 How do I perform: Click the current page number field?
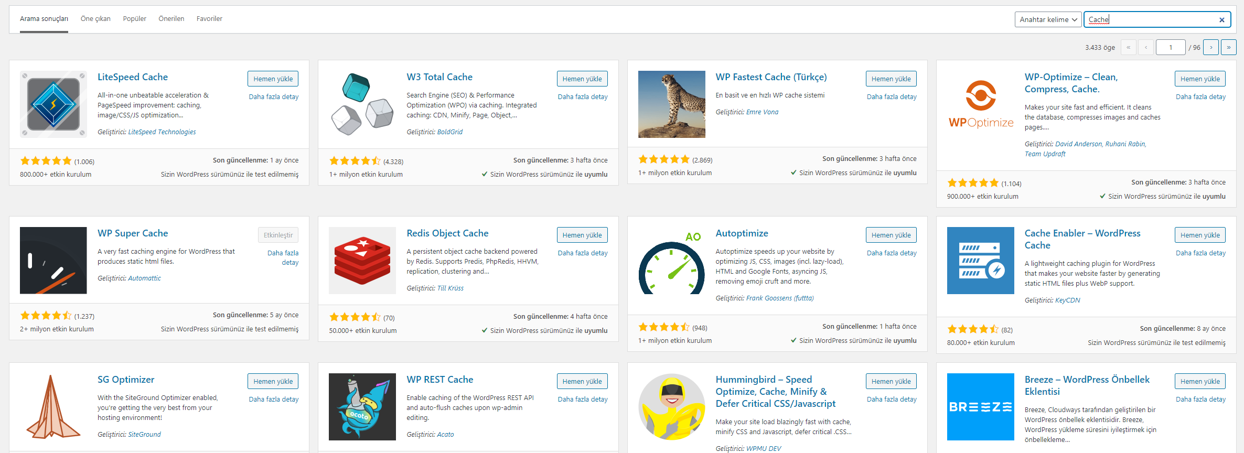click(x=1171, y=47)
